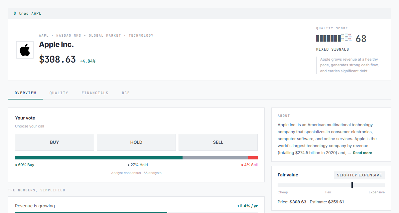Vote SELL on Apple

point(218,142)
